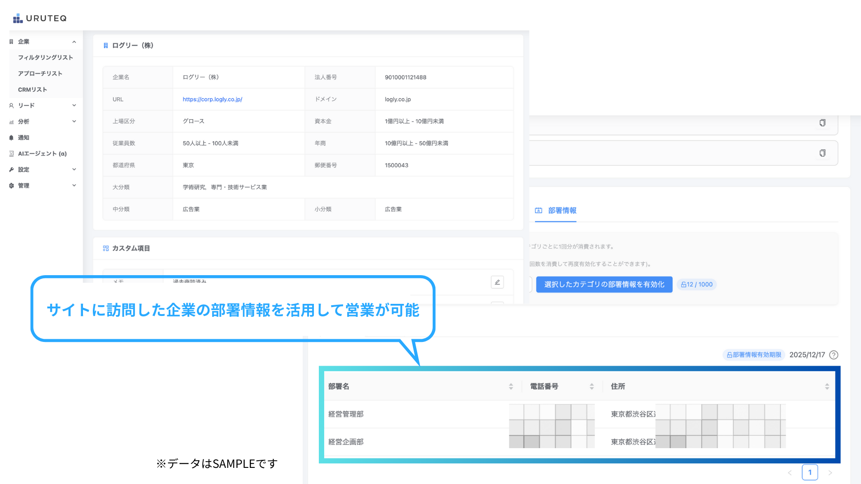The width and height of the screenshot is (861, 484).
Task: Sort table by 部署名 column
Action: click(511, 386)
